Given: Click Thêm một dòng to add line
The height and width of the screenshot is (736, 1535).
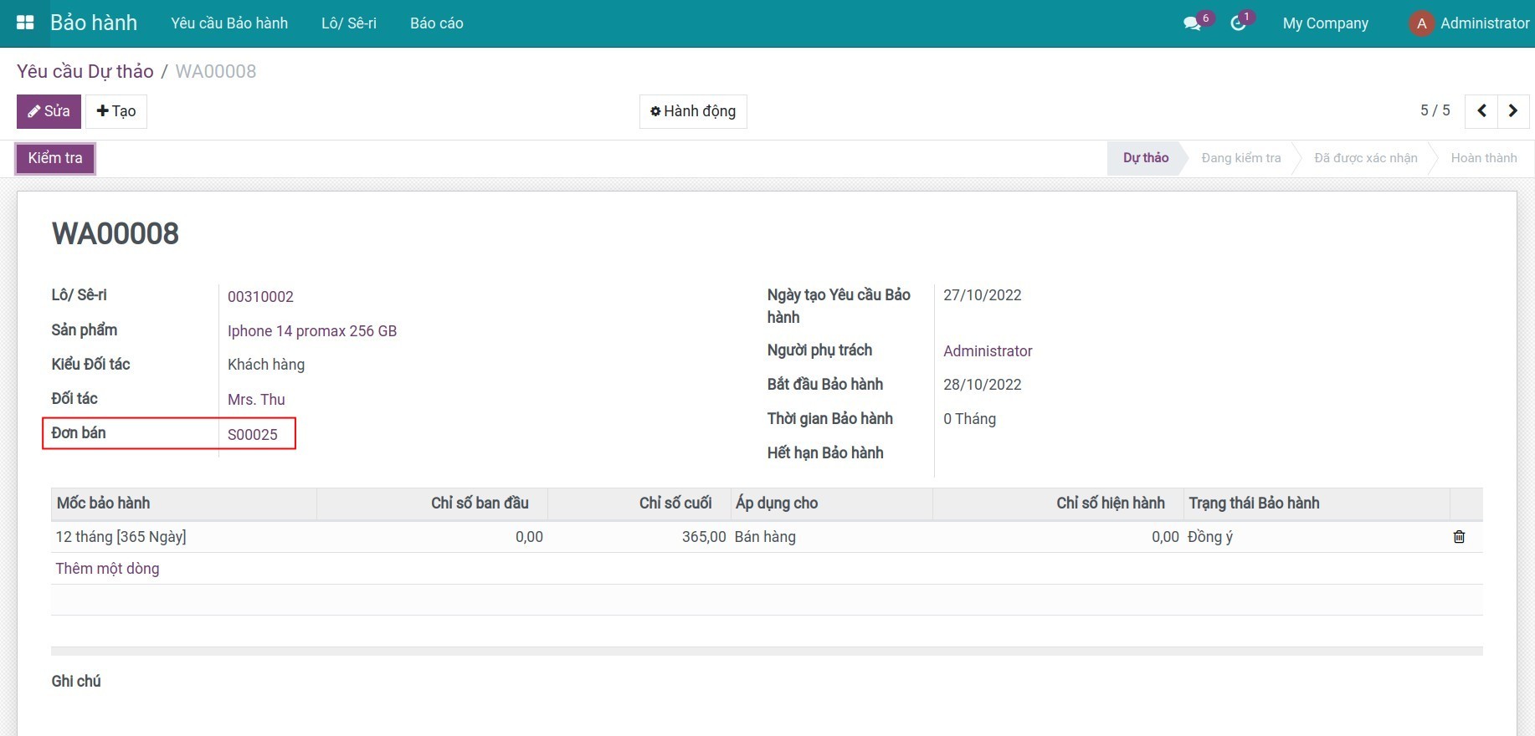Looking at the screenshot, I should 107,569.
